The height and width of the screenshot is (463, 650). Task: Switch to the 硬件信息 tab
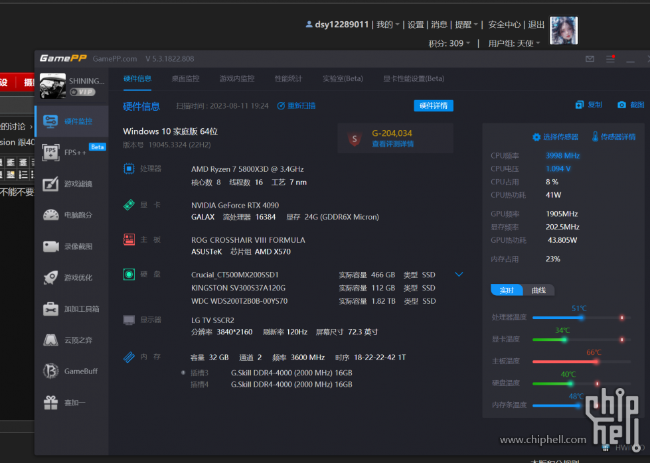[137, 79]
